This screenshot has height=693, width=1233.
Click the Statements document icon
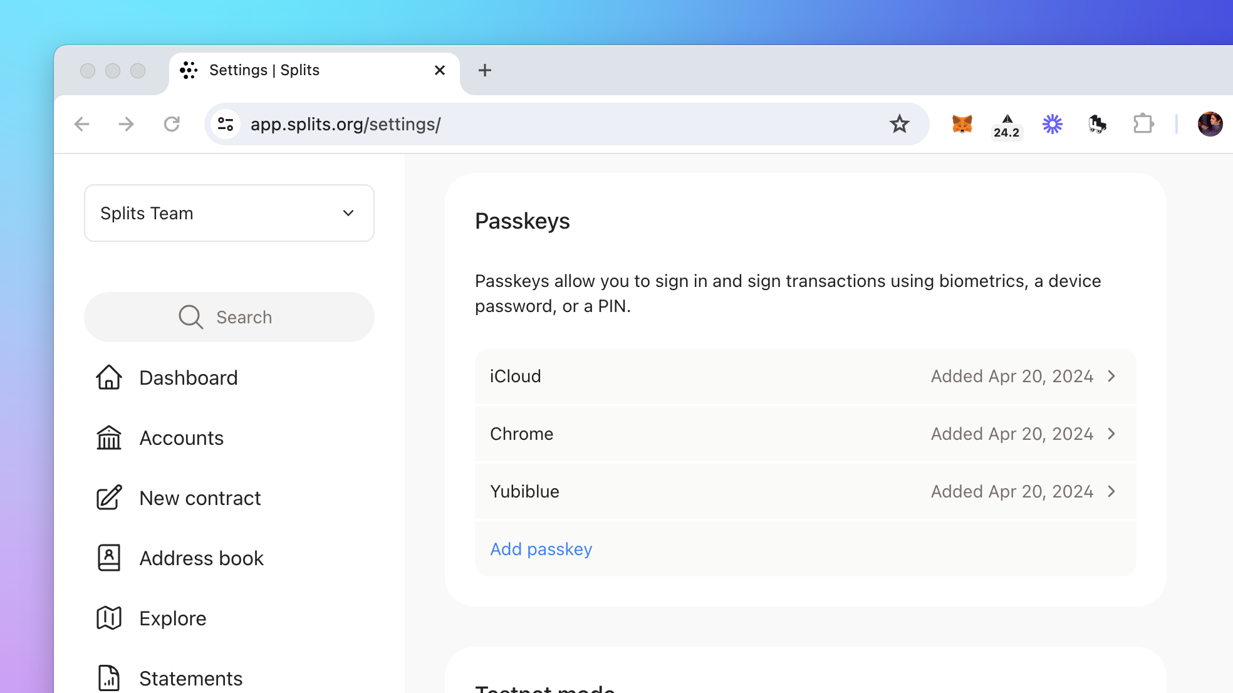click(109, 678)
